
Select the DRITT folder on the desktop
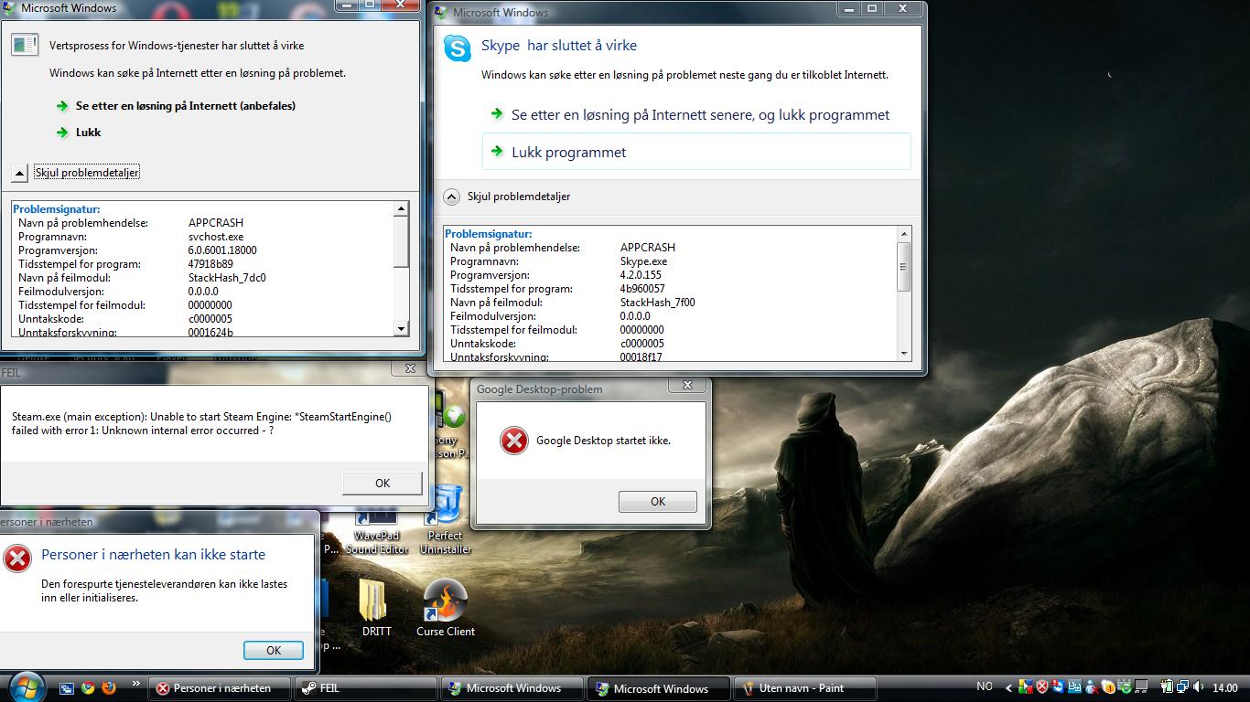coord(376,608)
